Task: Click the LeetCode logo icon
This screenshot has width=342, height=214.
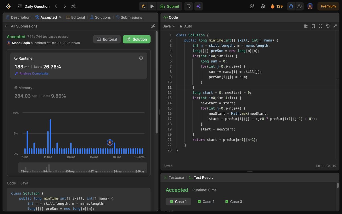Action: (8, 6)
